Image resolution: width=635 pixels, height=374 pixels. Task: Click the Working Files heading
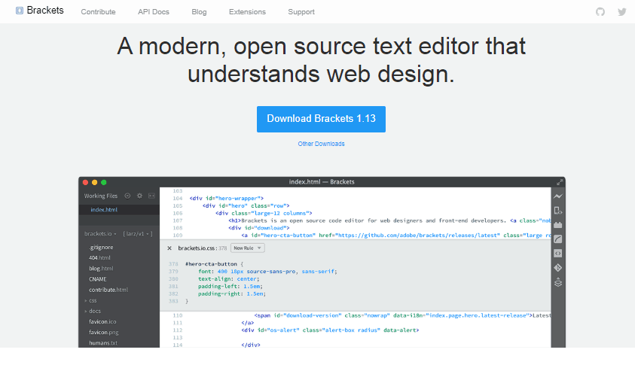(101, 196)
